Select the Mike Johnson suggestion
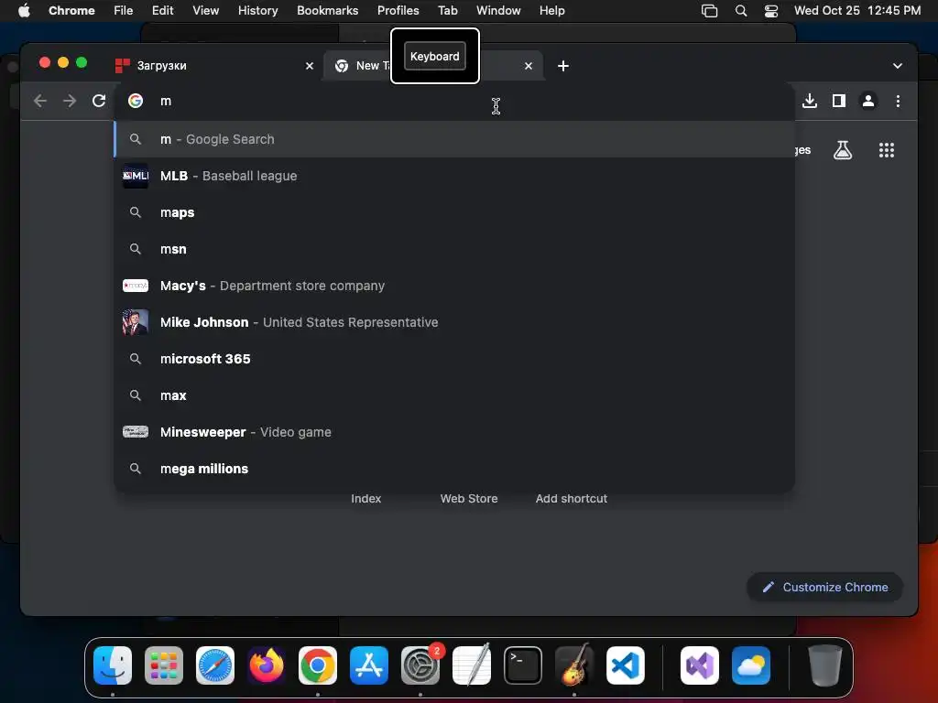 point(454,322)
